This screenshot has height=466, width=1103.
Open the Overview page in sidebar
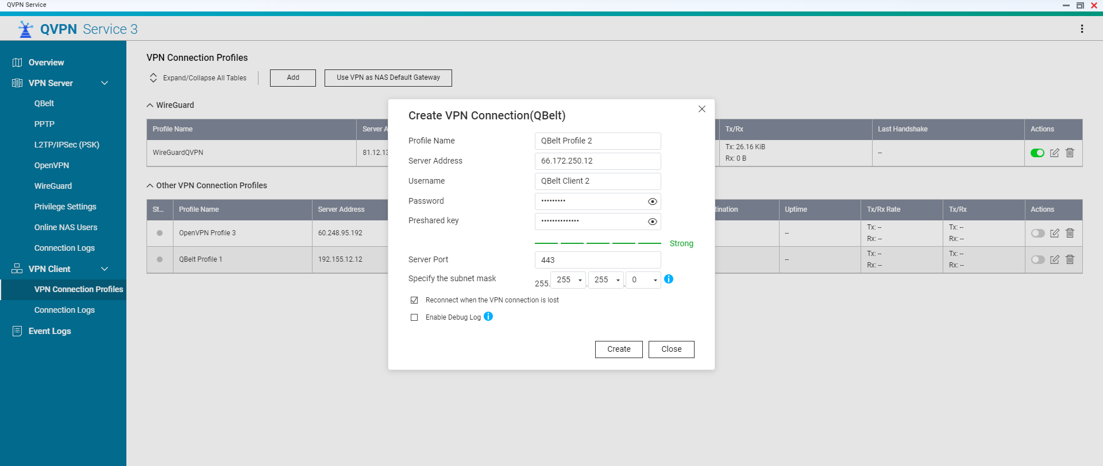46,63
